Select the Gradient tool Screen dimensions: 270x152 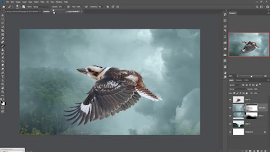tap(3, 61)
